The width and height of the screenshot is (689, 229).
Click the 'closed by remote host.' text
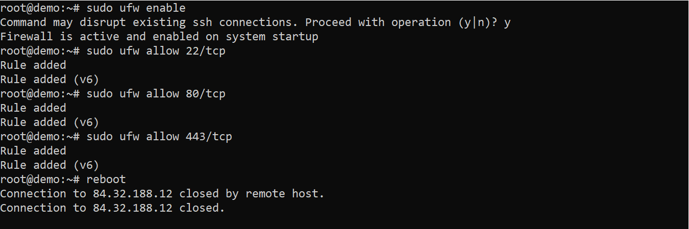[252, 194]
